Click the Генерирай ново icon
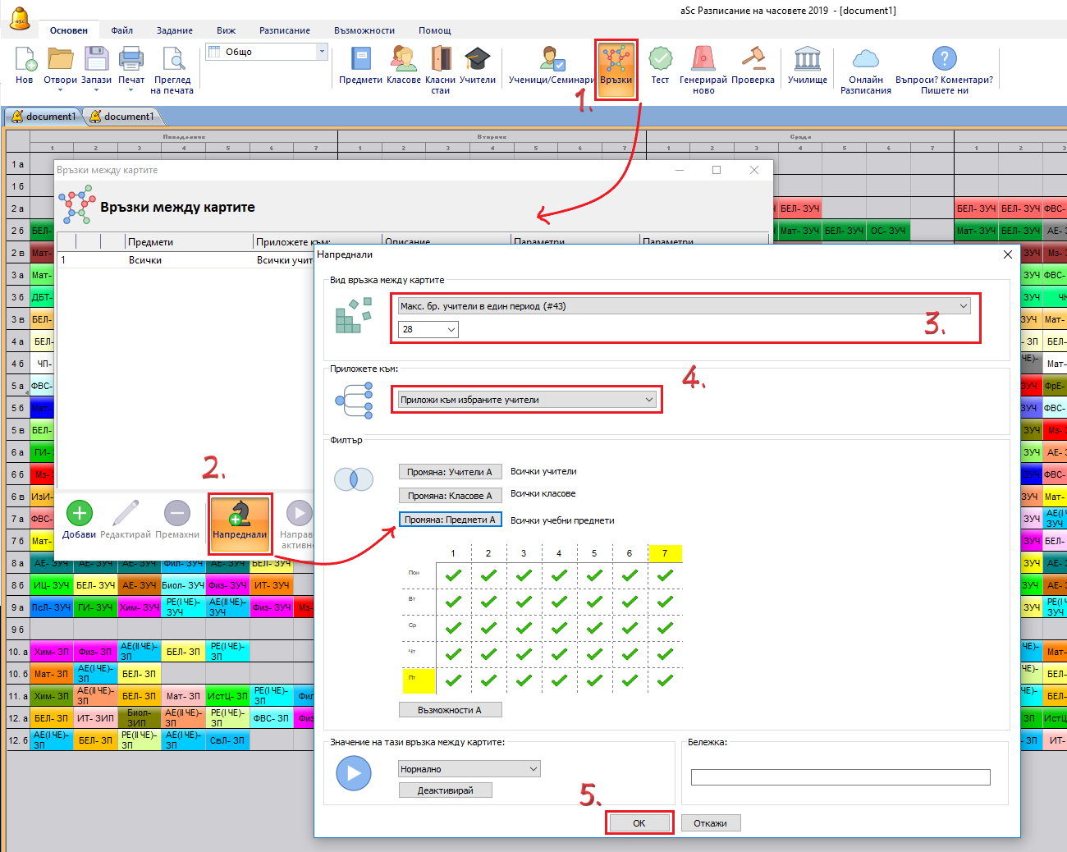The height and width of the screenshot is (852, 1067). (x=703, y=66)
